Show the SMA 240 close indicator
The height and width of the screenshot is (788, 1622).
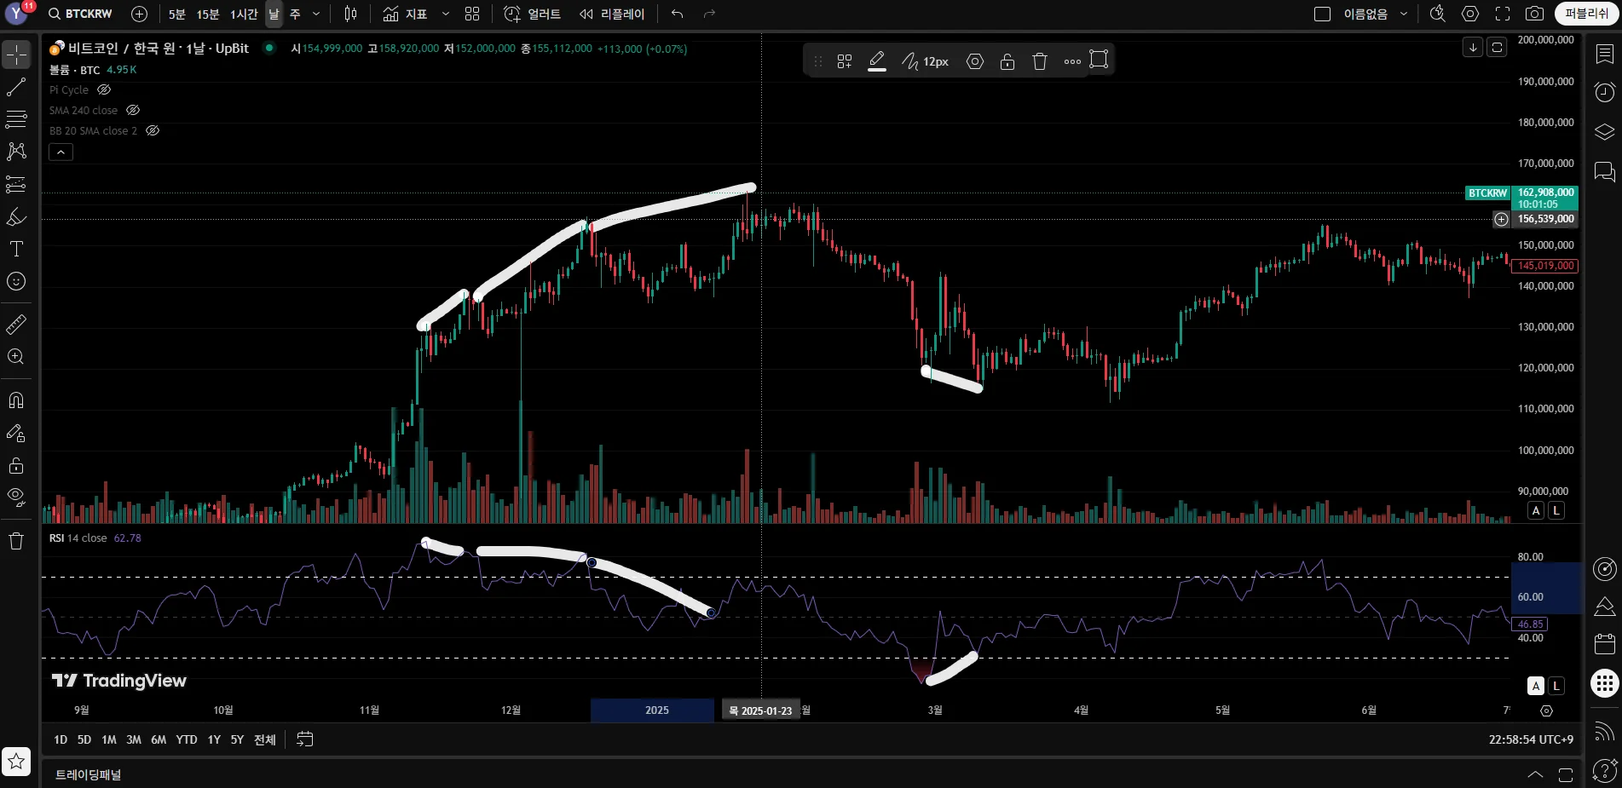click(133, 110)
